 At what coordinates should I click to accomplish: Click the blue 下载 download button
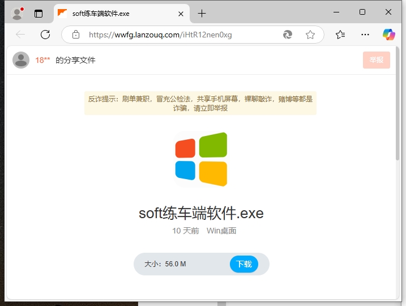coord(243,264)
